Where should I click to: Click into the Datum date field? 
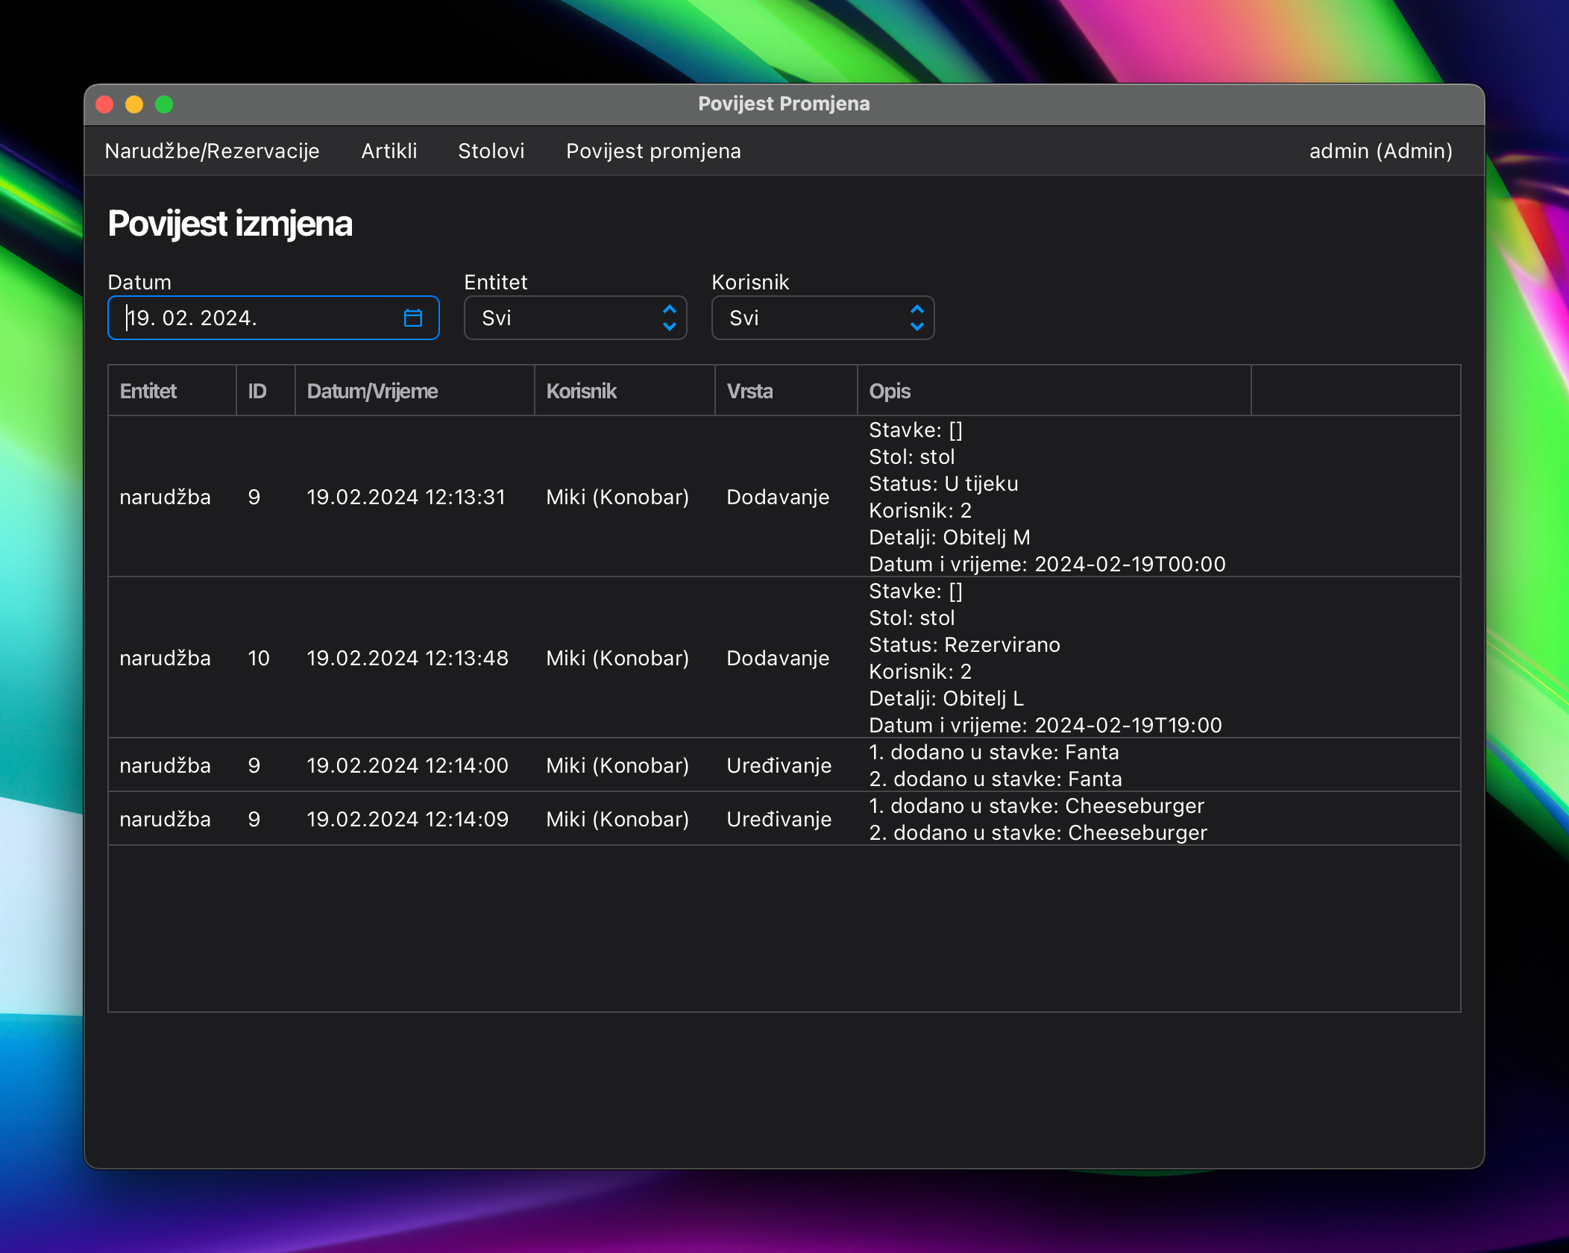point(254,318)
